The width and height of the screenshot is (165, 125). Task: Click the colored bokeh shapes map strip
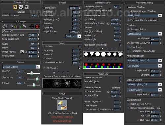coord(103,66)
